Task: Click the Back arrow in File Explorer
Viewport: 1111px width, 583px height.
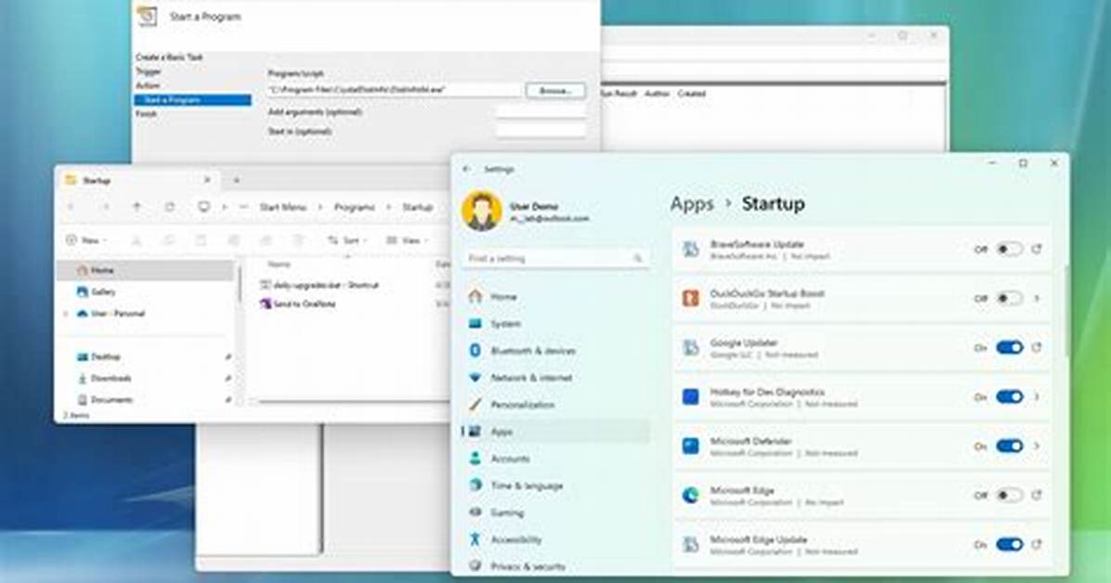Action: [x=71, y=207]
